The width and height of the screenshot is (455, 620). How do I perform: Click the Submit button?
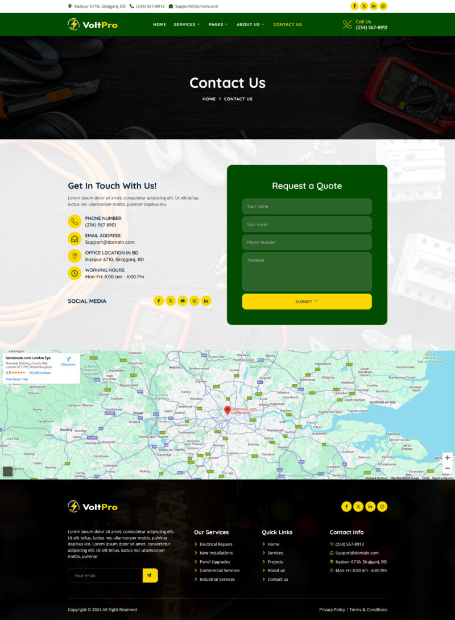(307, 301)
